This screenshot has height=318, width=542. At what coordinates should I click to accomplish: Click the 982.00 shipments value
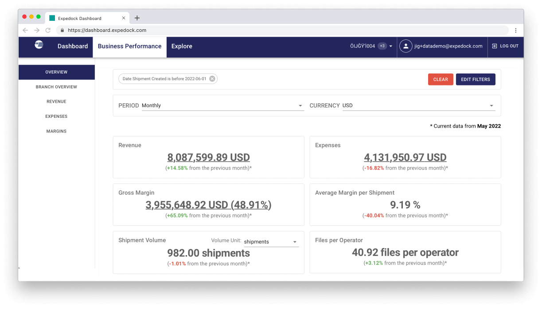[x=209, y=253]
